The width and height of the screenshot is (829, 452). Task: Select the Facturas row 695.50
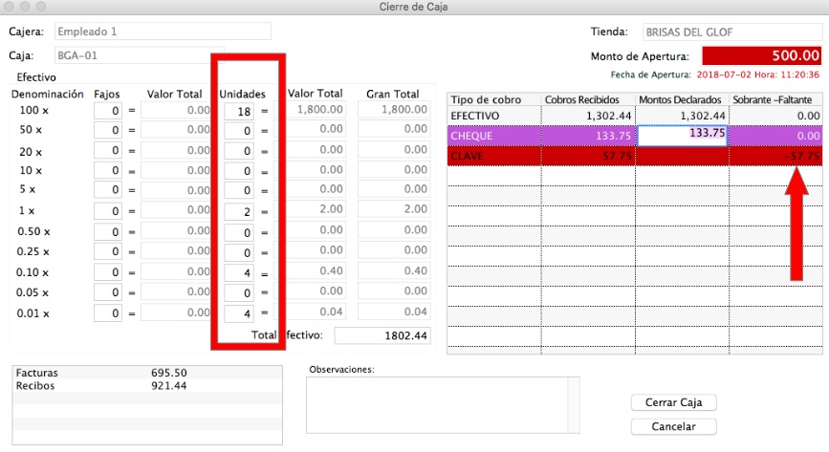(x=147, y=373)
